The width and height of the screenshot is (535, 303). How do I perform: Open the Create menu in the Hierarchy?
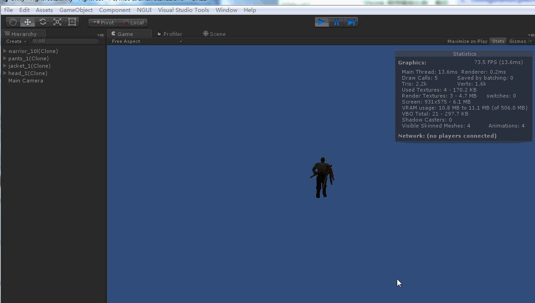tap(14, 41)
